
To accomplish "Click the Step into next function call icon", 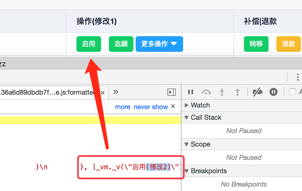I will click(x=222, y=91).
